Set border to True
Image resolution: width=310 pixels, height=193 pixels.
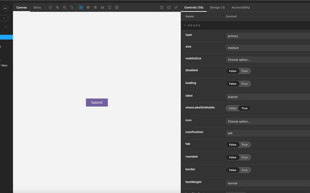[x=245, y=170]
